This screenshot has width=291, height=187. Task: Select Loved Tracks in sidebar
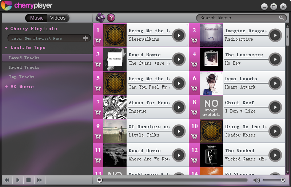47,58
